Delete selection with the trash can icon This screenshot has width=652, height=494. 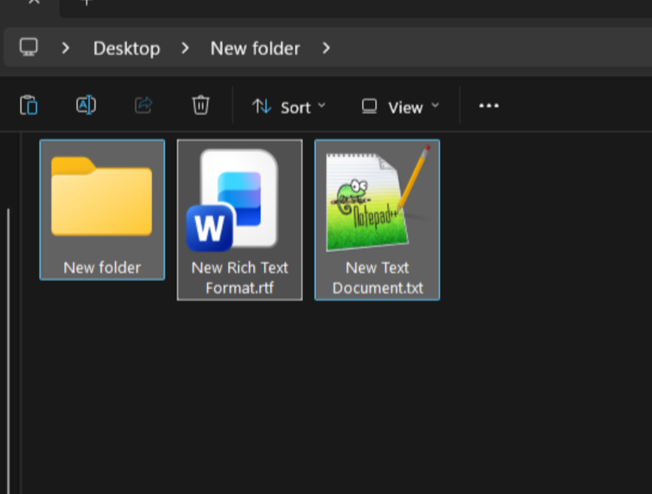[200, 105]
